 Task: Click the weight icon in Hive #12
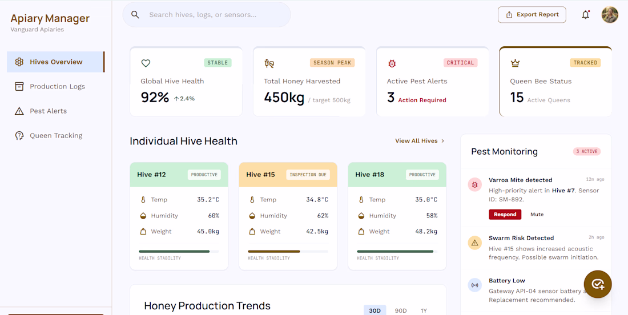[143, 231]
